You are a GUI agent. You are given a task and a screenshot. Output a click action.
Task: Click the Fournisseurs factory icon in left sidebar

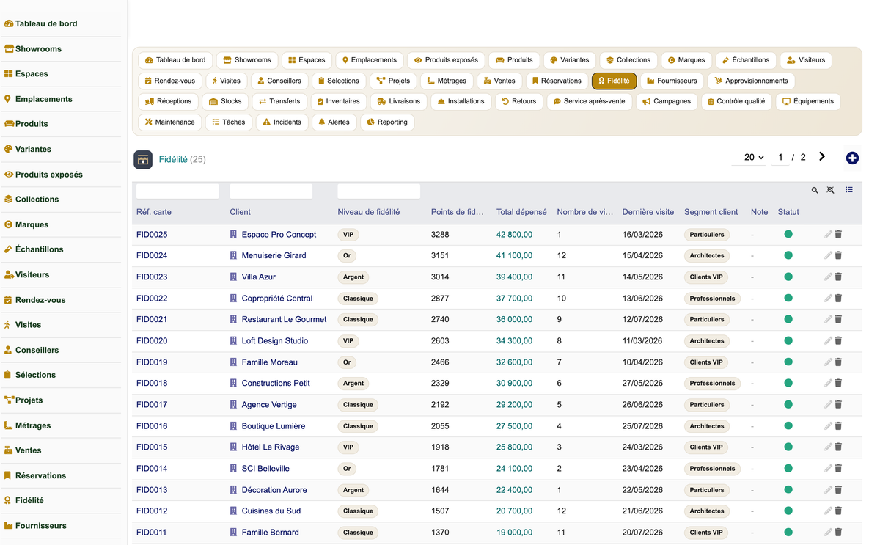pos(9,526)
